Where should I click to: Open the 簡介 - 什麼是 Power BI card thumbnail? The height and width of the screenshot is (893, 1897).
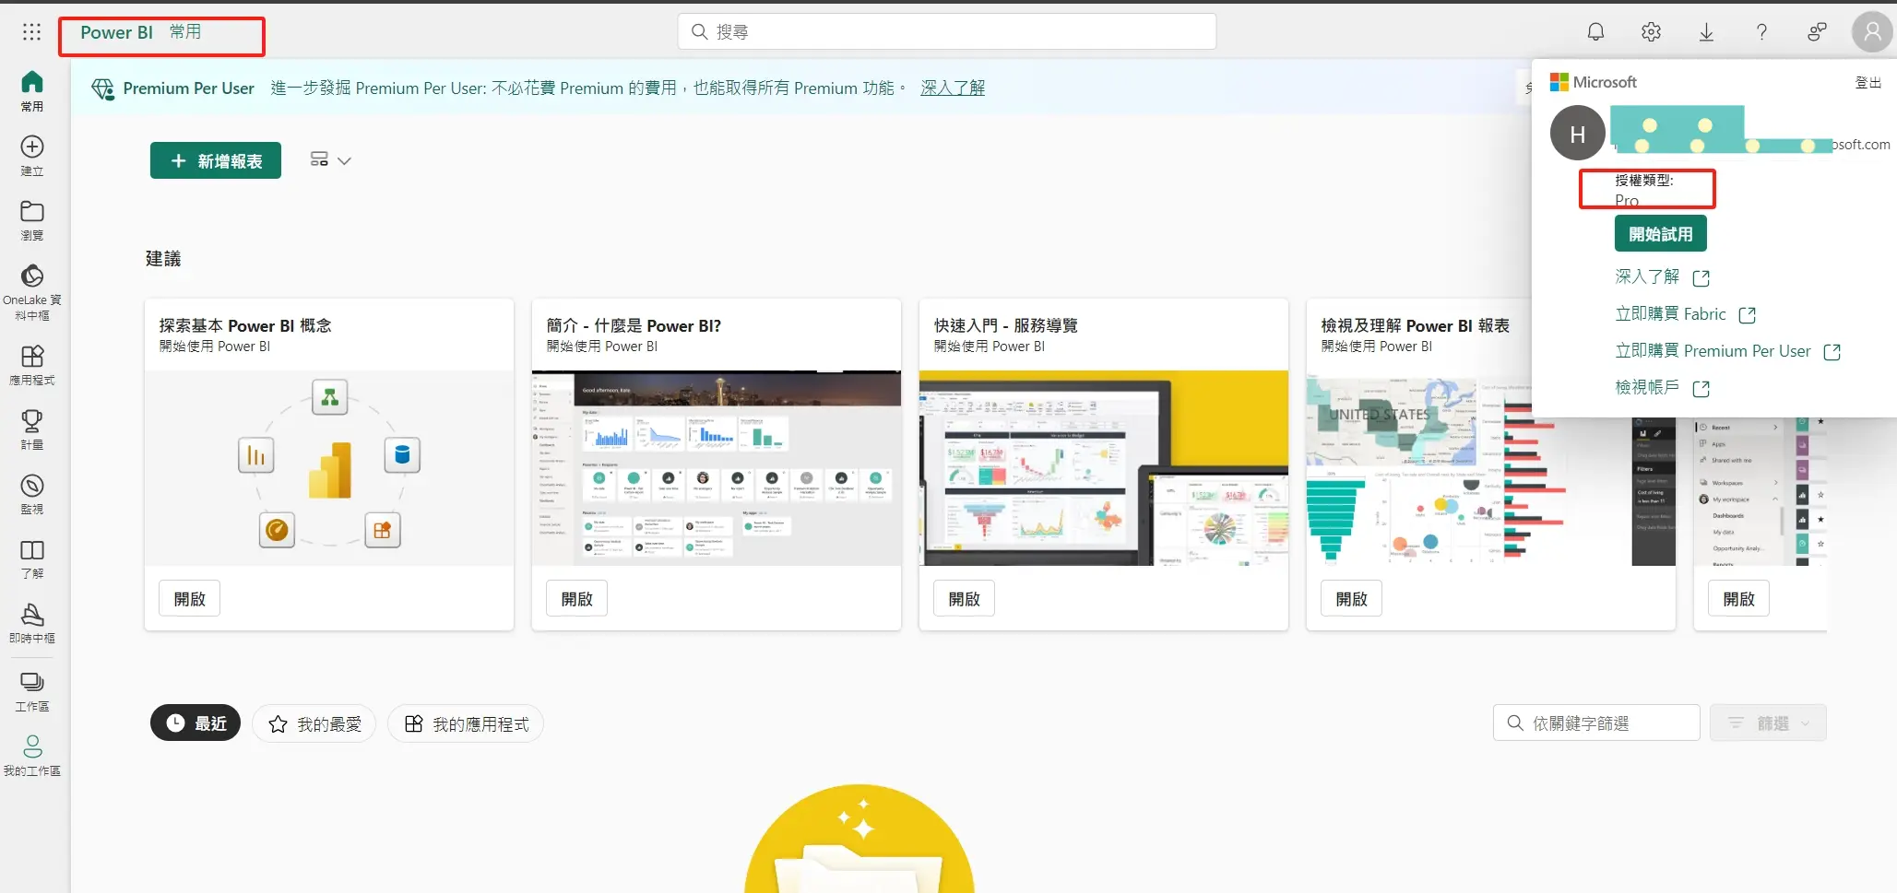point(716,468)
